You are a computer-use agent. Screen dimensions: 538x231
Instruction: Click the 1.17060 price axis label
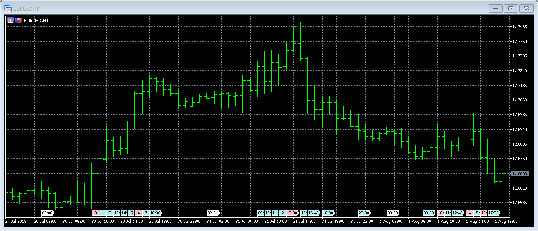(x=519, y=100)
